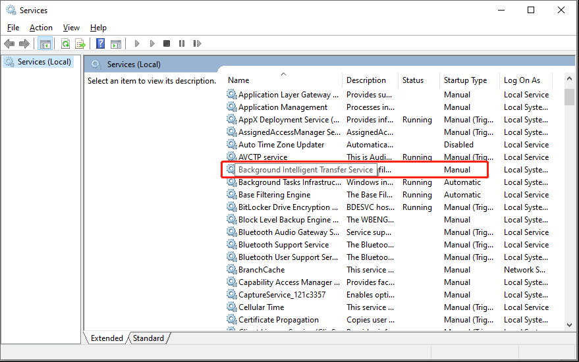Select Bluetooth Support Service row
This screenshot has width=579, height=362.
coord(388,245)
